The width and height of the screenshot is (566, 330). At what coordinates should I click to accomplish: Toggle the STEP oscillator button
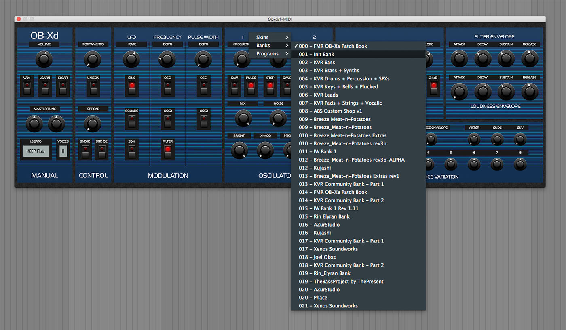270,86
